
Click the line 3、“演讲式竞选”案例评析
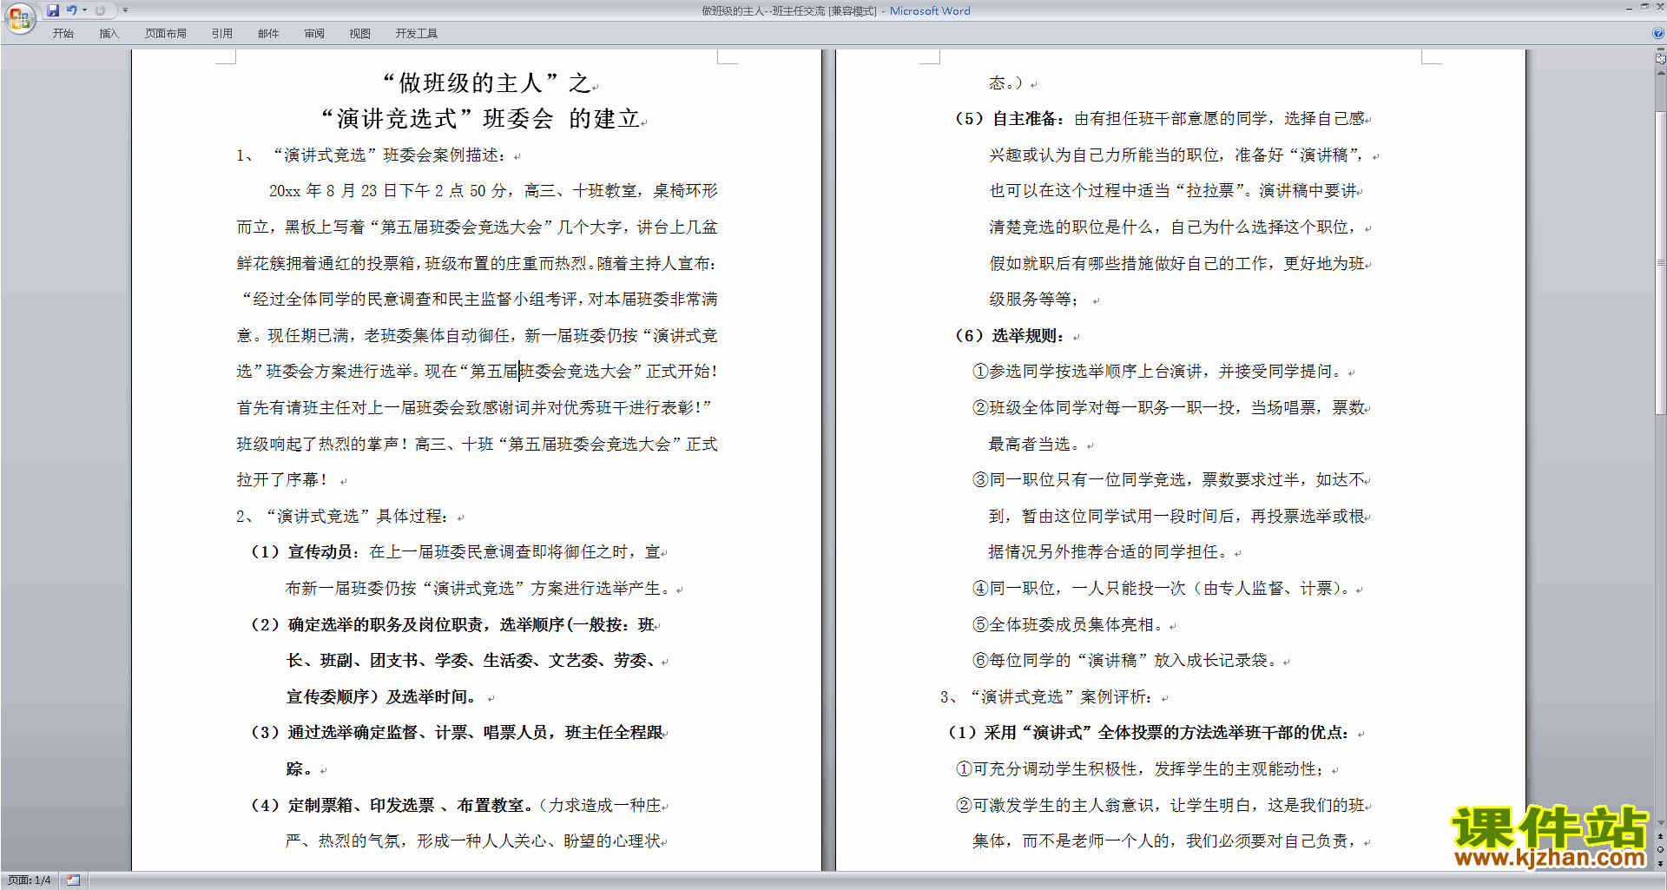[1047, 696]
